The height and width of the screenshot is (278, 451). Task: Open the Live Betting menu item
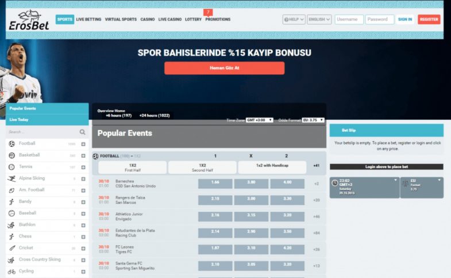[88, 20]
